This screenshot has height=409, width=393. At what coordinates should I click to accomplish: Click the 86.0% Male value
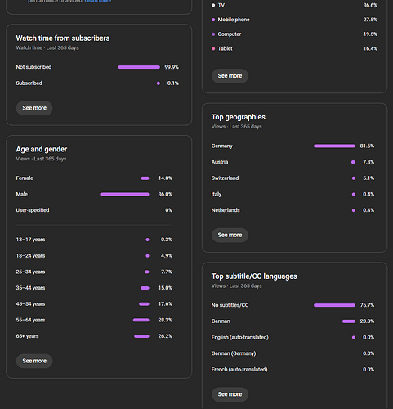click(165, 194)
